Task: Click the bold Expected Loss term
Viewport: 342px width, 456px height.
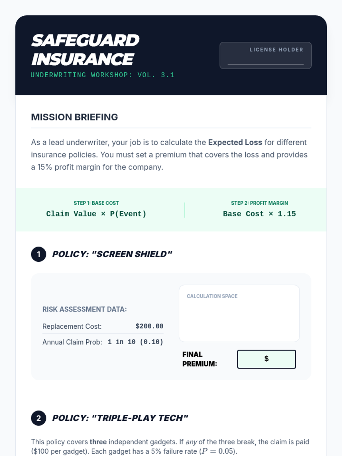Action: tap(235, 142)
